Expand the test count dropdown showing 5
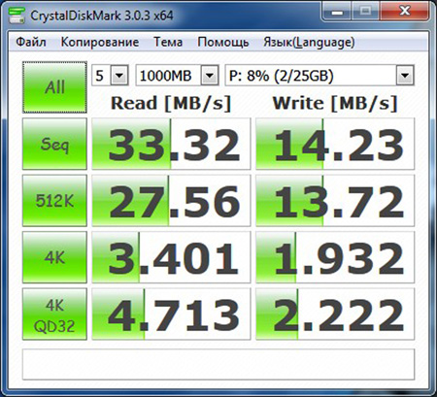This screenshot has width=437, height=397. point(119,76)
